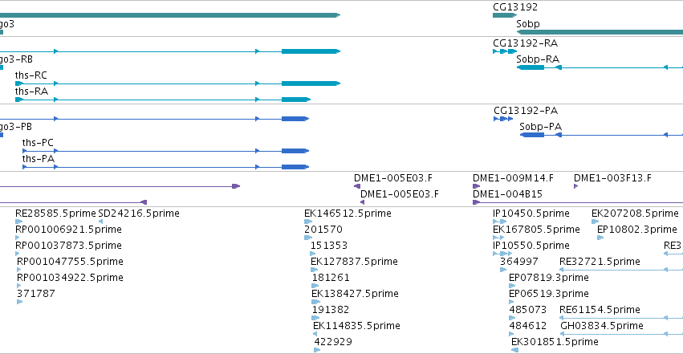Click EP06519.3prime label
The height and width of the screenshot is (354, 683).
[x=549, y=294]
